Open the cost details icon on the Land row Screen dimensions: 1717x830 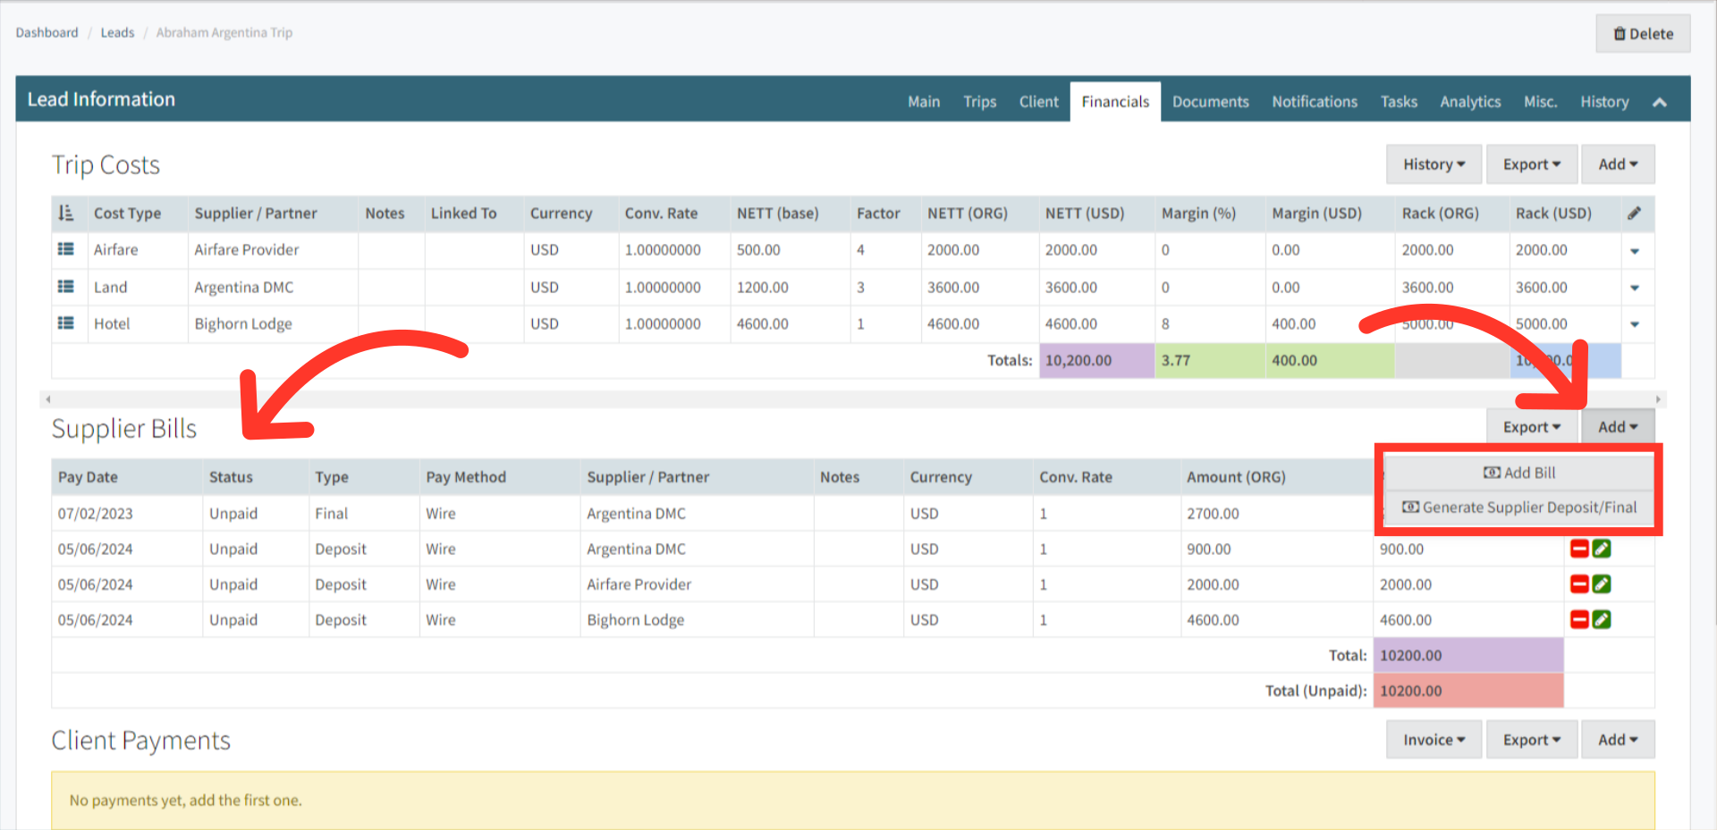click(67, 287)
